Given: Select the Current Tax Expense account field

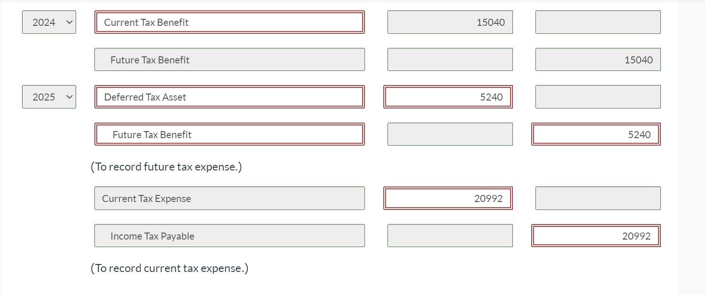Looking at the screenshot, I should click(229, 198).
